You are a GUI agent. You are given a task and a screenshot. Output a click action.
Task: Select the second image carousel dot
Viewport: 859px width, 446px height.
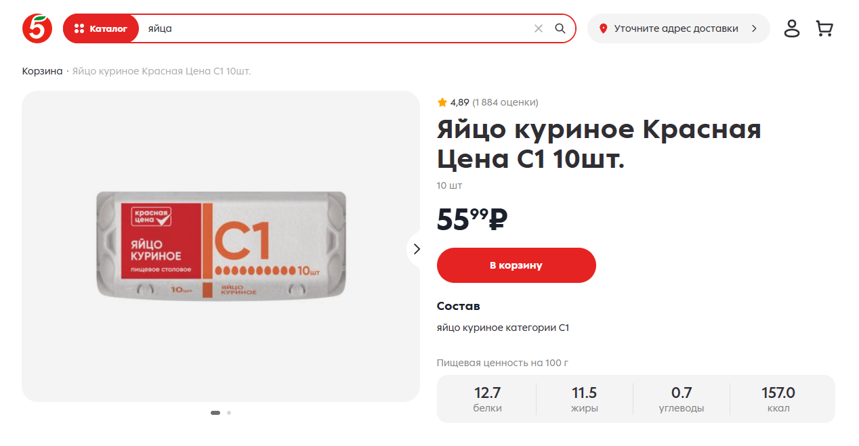[x=229, y=412]
